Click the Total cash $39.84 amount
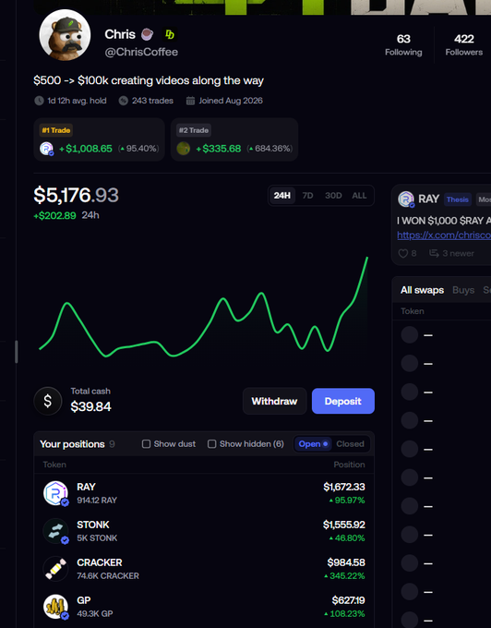The image size is (491, 628). pos(90,406)
